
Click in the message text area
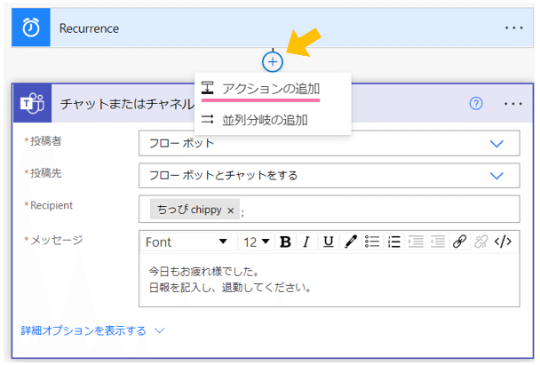pyautogui.click(x=330, y=280)
